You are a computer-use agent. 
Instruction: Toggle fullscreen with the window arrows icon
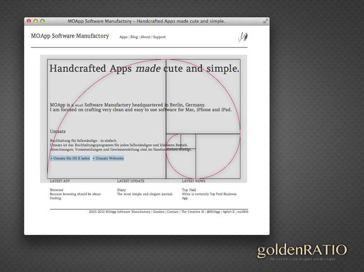[266, 21]
